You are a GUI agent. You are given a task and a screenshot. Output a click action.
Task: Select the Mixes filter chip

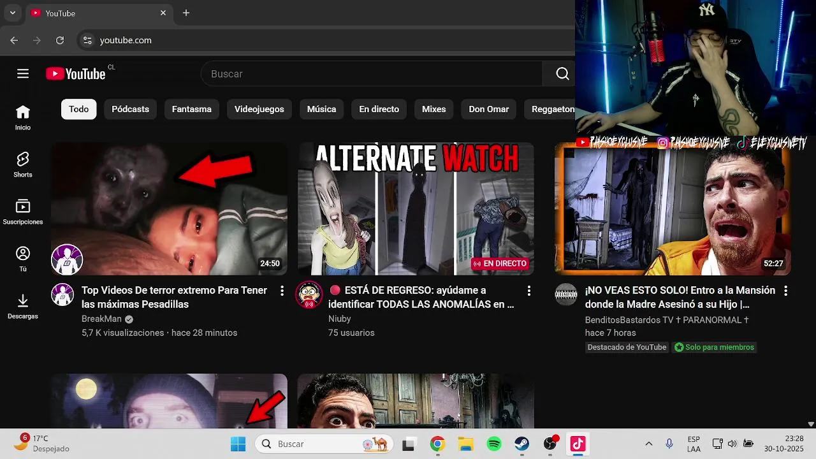pyautogui.click(x=434, y=109)
